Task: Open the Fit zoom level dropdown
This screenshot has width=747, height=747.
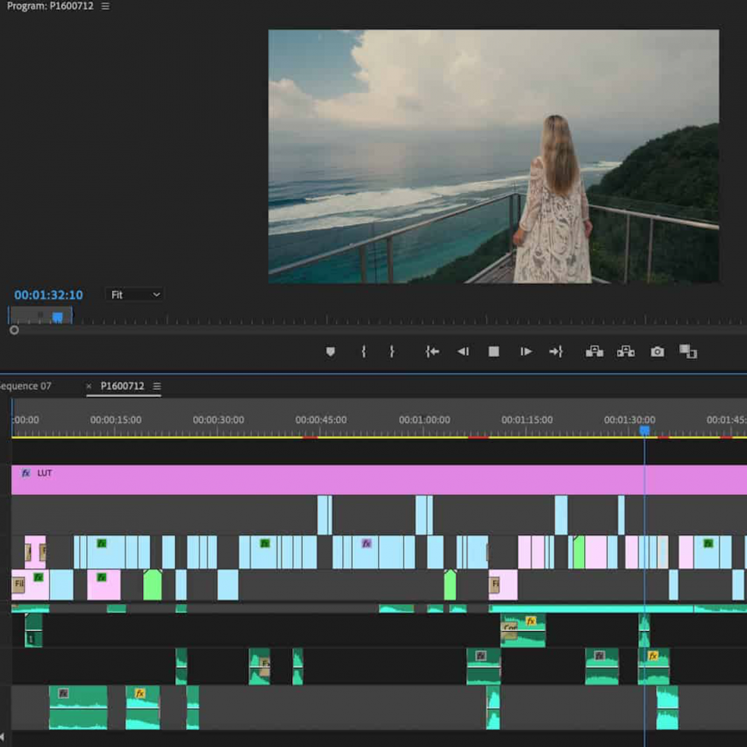Action: coord(135,295)
